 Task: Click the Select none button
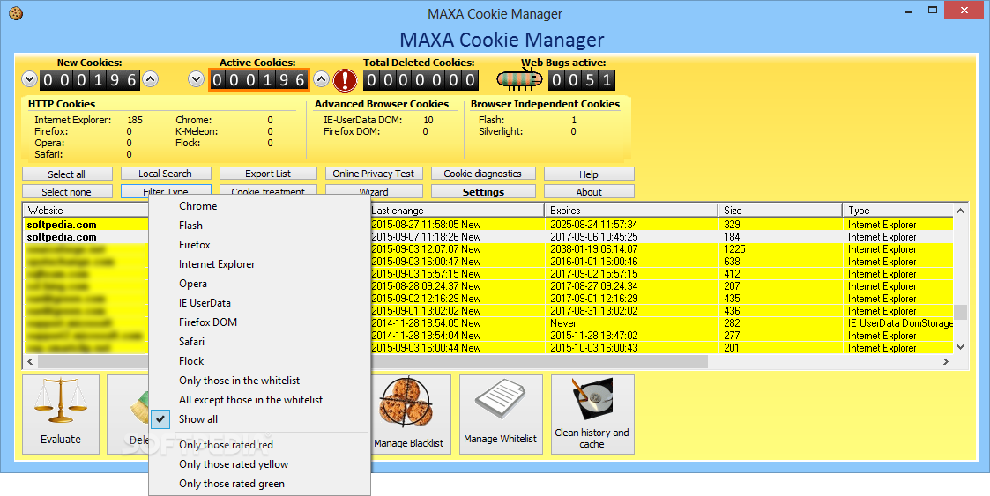pos(67,191)
